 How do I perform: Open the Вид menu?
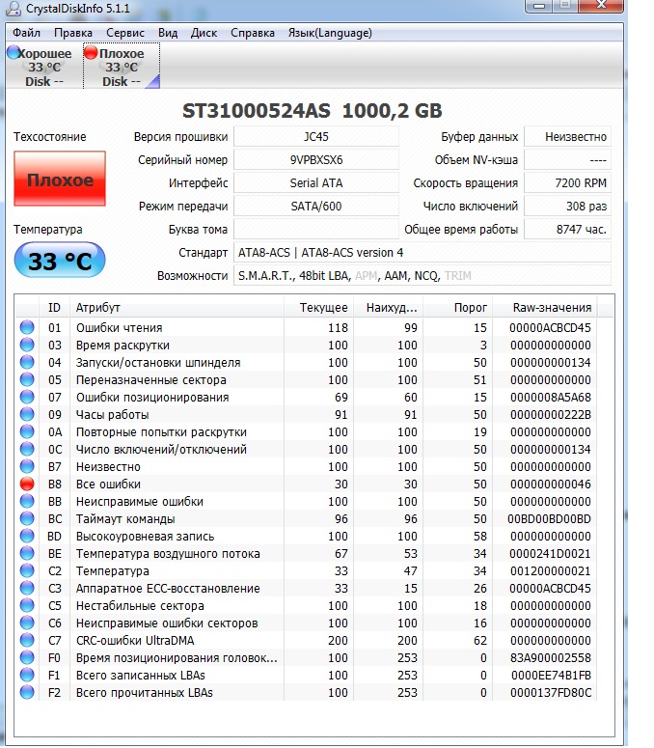168,33
